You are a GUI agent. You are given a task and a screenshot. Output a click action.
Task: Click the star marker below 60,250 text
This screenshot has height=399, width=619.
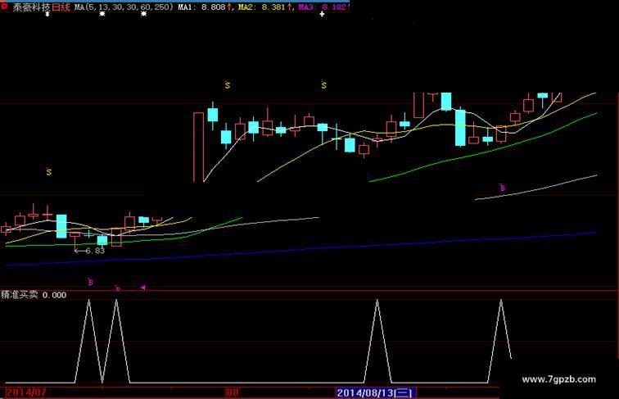pos(144,14)
